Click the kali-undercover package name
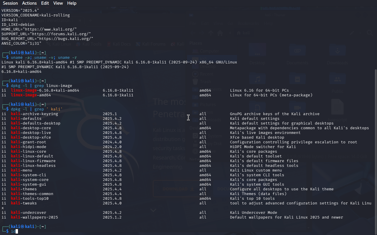 pyautogui.click(x=29, y=212)
